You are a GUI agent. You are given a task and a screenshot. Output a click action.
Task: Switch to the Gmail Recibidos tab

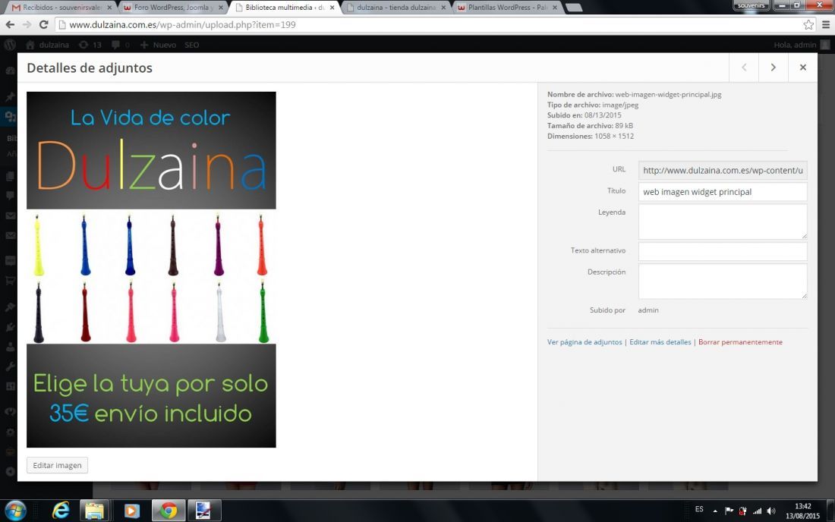click(62, 8)
